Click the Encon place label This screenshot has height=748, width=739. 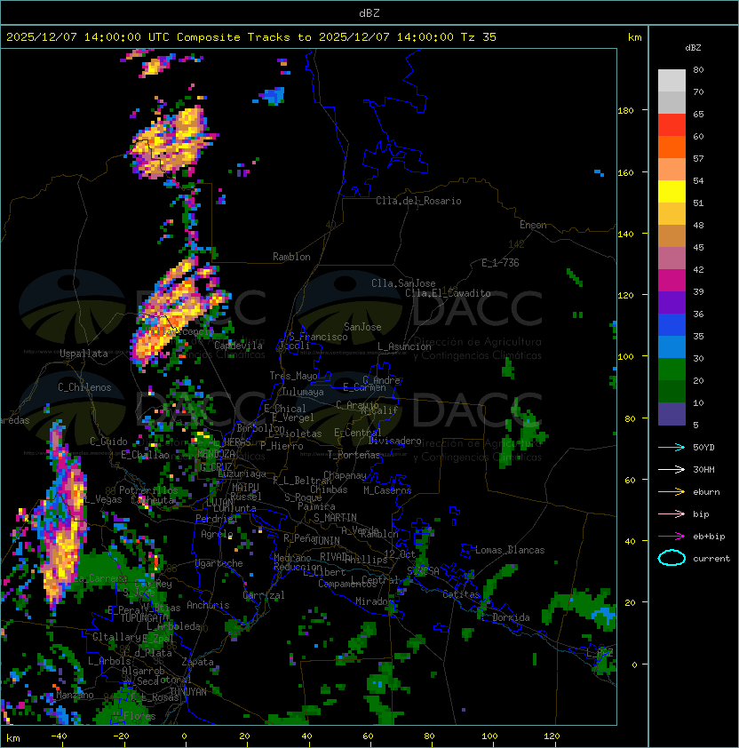click(533, 225)
